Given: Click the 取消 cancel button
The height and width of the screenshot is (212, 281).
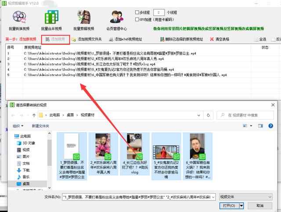Looking at the screenshot, I should (x=259, y=205).
